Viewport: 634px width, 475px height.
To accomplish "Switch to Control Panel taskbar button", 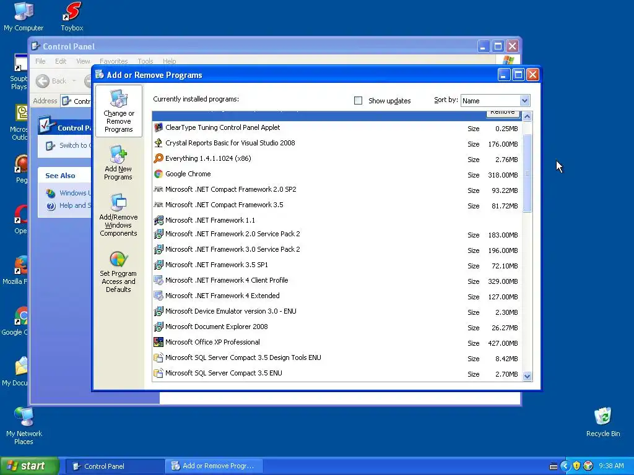I will [115, 466].
